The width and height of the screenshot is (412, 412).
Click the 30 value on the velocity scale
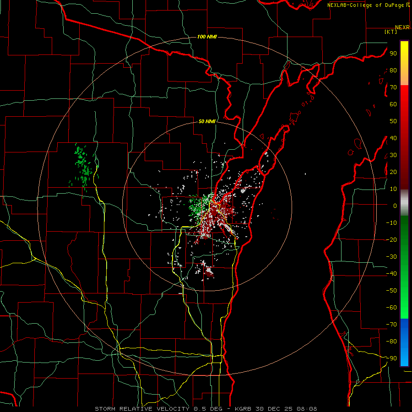click(x=393, y=155)
